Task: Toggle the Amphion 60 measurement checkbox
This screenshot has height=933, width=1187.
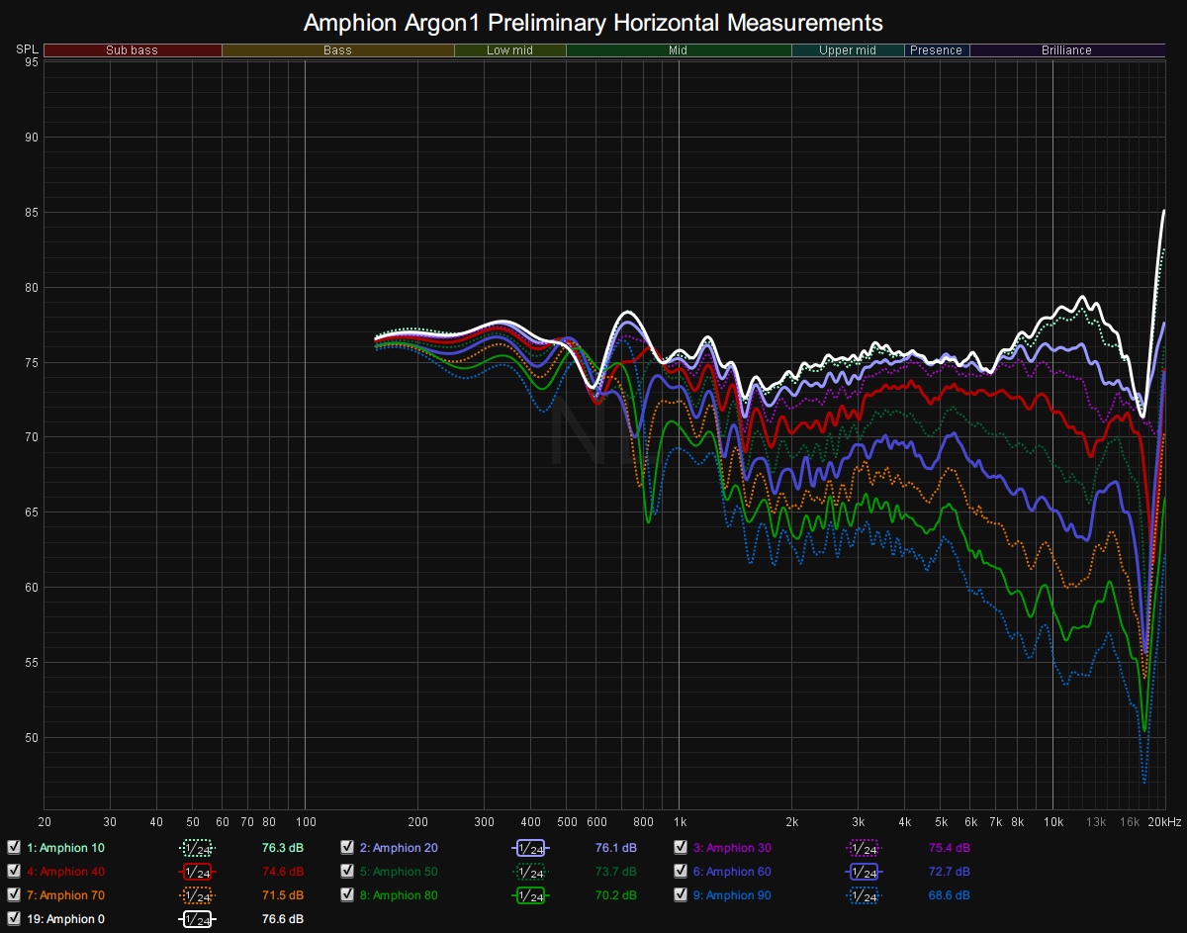Action: (681, 871)
